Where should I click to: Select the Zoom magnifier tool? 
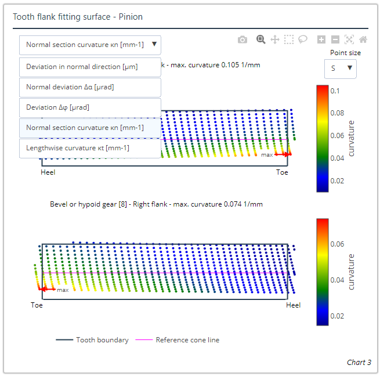coord(261,39)
